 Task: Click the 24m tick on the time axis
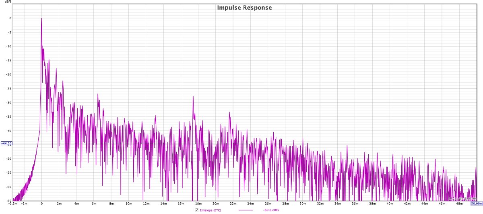(250, 204)
